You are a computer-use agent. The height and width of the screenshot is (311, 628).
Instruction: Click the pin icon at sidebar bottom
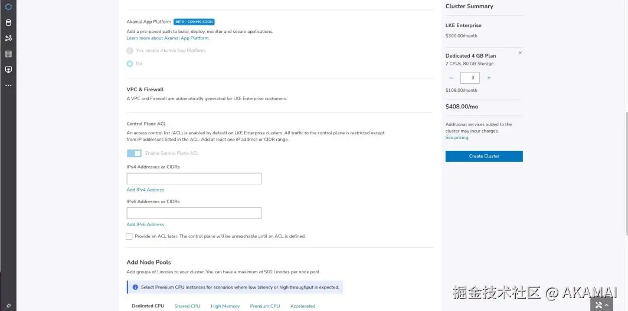[8, 306]
